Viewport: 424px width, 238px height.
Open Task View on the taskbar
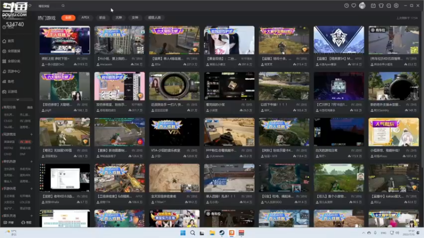pos(202,233)
